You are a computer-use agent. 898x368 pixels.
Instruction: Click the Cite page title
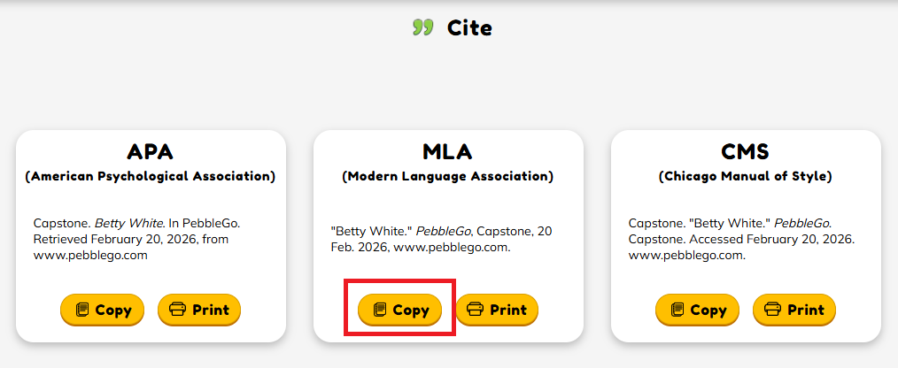[x=469, y=27]
